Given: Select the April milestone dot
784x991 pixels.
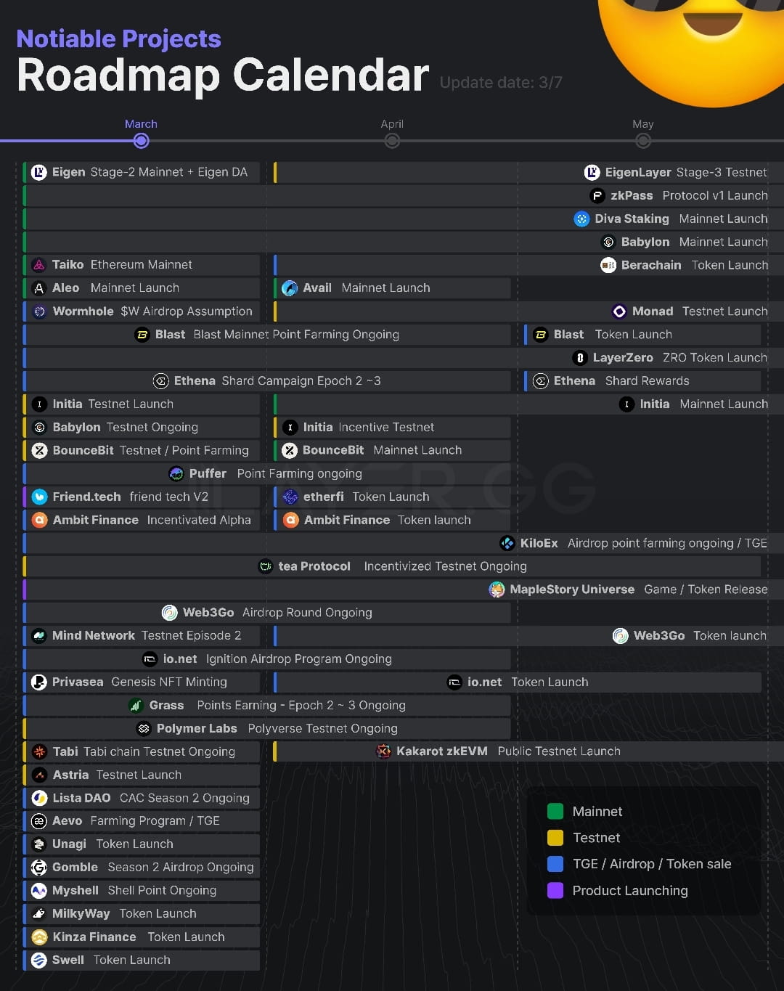Looking at the screenshot, I should click(392, 140).
